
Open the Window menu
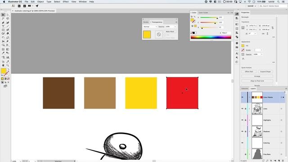click(83, 2)
